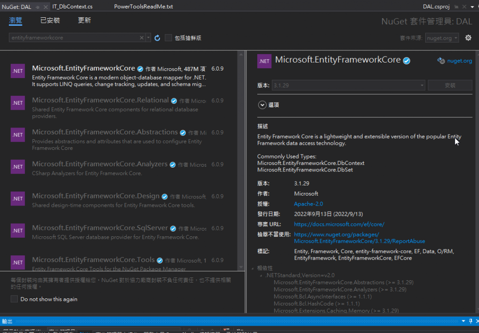Viewport: 479px width, 333px height.
Task: Refresh the NuGet package search results
Action: (157, 38)
